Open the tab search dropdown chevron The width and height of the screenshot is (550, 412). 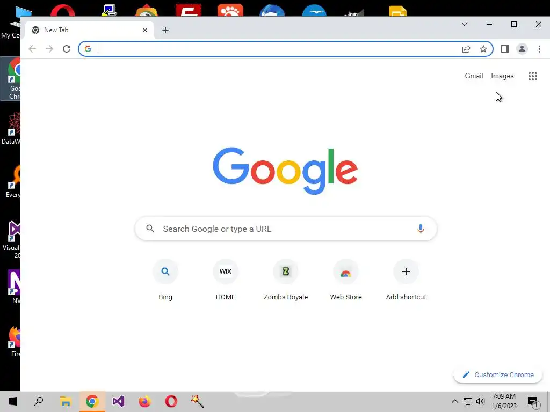(465, 24)
